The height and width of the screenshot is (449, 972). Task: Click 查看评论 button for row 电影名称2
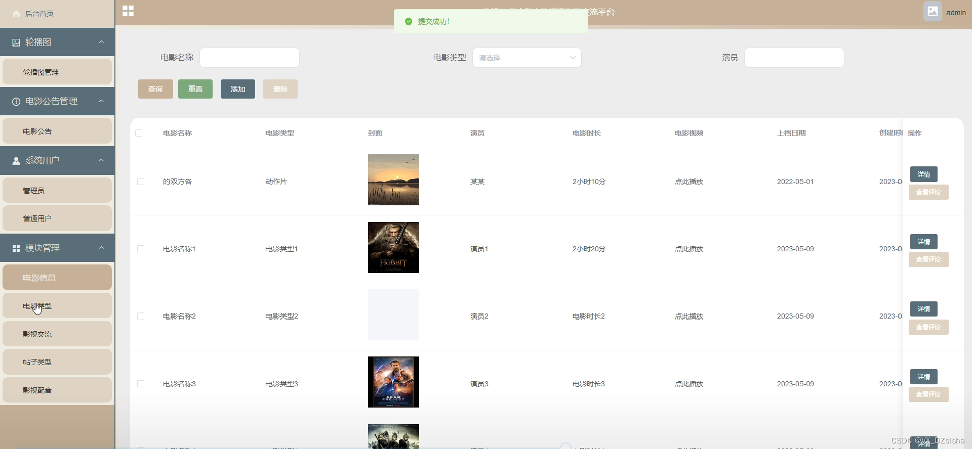(928, 327)
